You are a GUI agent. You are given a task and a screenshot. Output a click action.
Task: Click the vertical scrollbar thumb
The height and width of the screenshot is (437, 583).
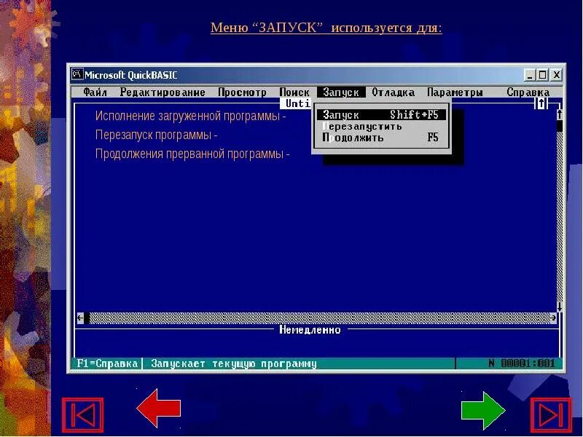559,125
